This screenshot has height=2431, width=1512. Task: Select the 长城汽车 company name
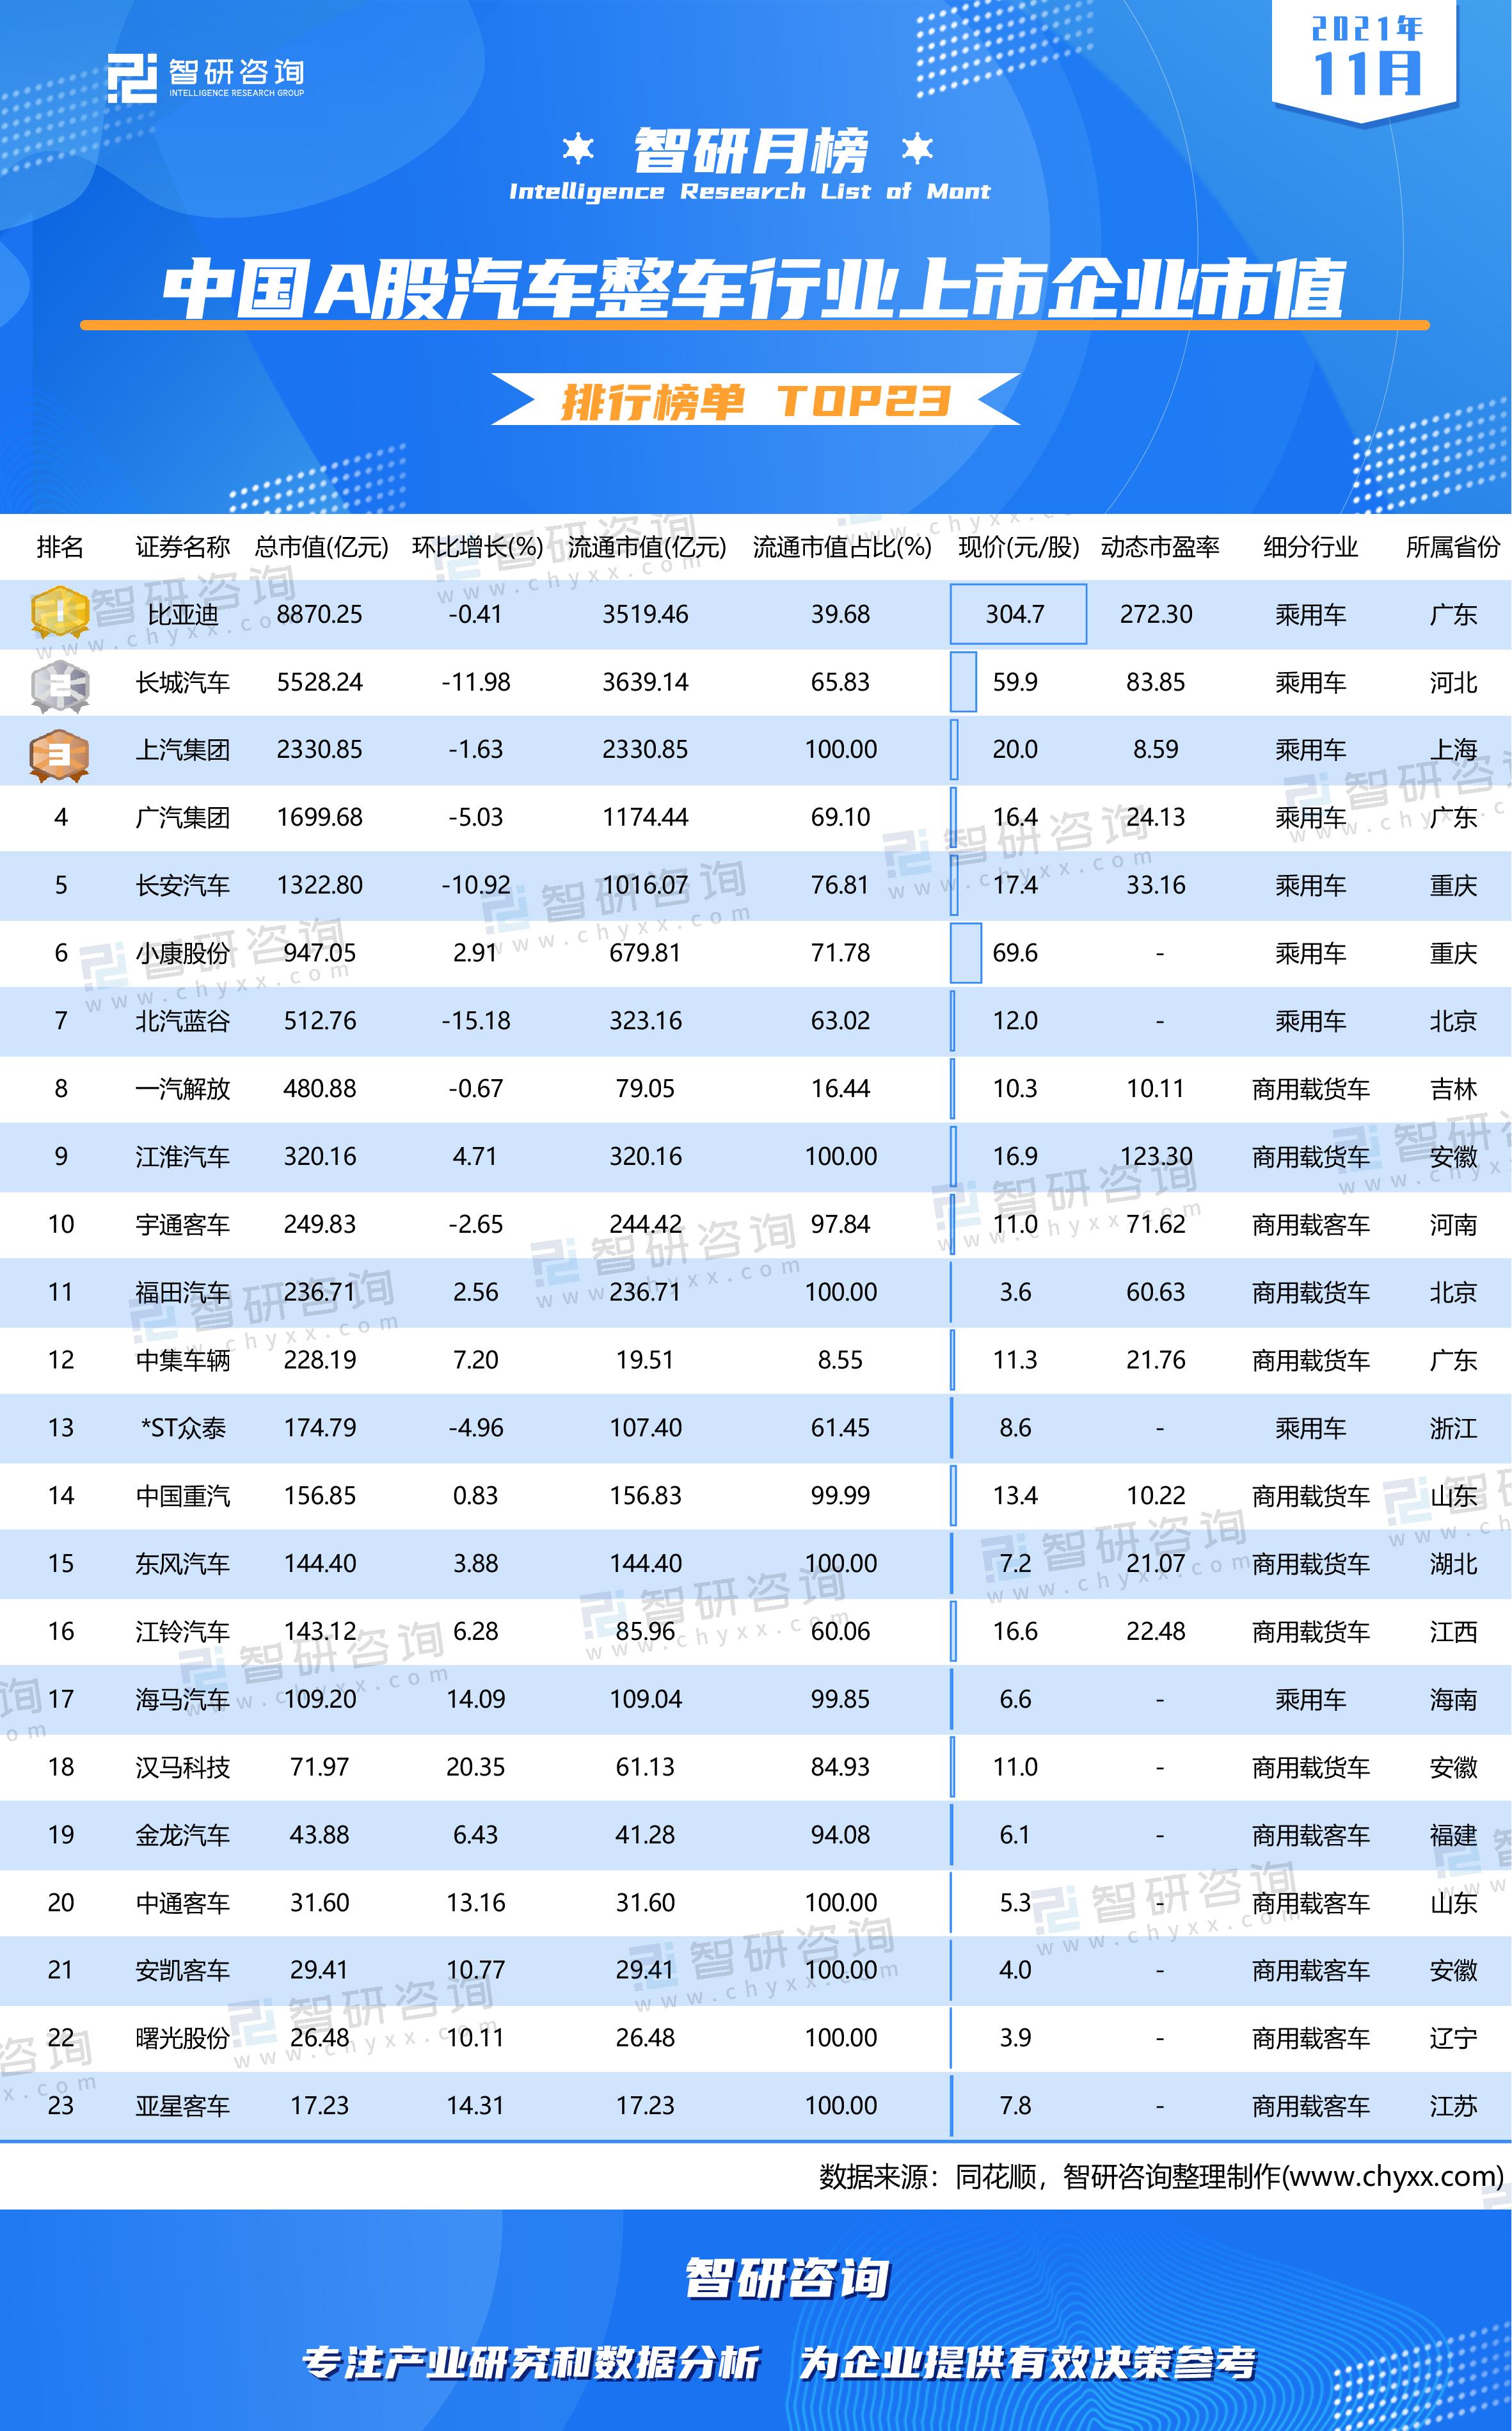[x=183, y=682]
